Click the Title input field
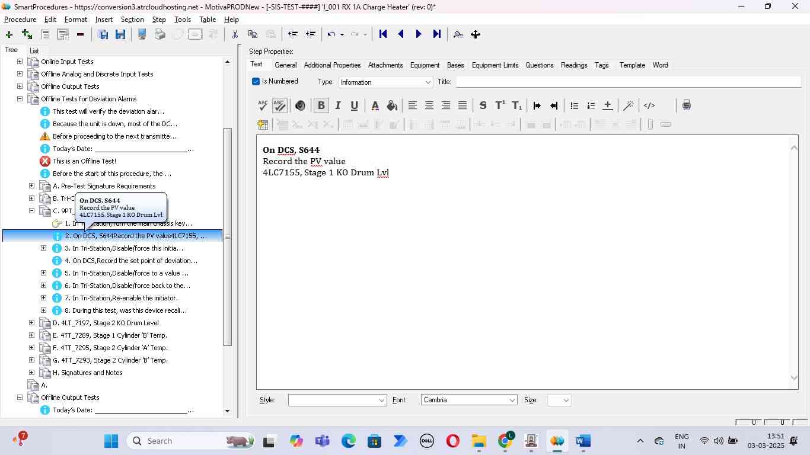 628,82
